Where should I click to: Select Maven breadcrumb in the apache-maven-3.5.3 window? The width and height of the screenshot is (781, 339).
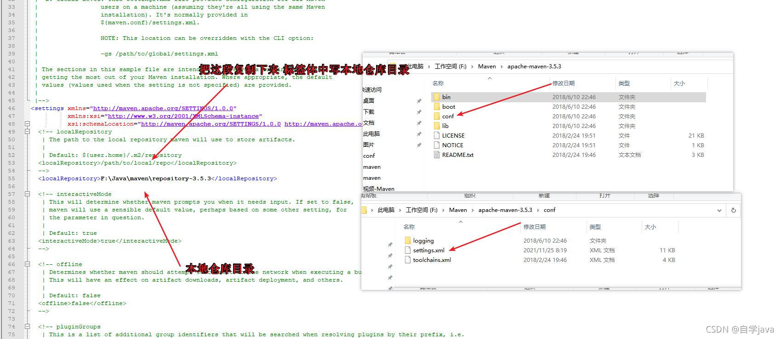pyautogui.click(x=487, y=67)
